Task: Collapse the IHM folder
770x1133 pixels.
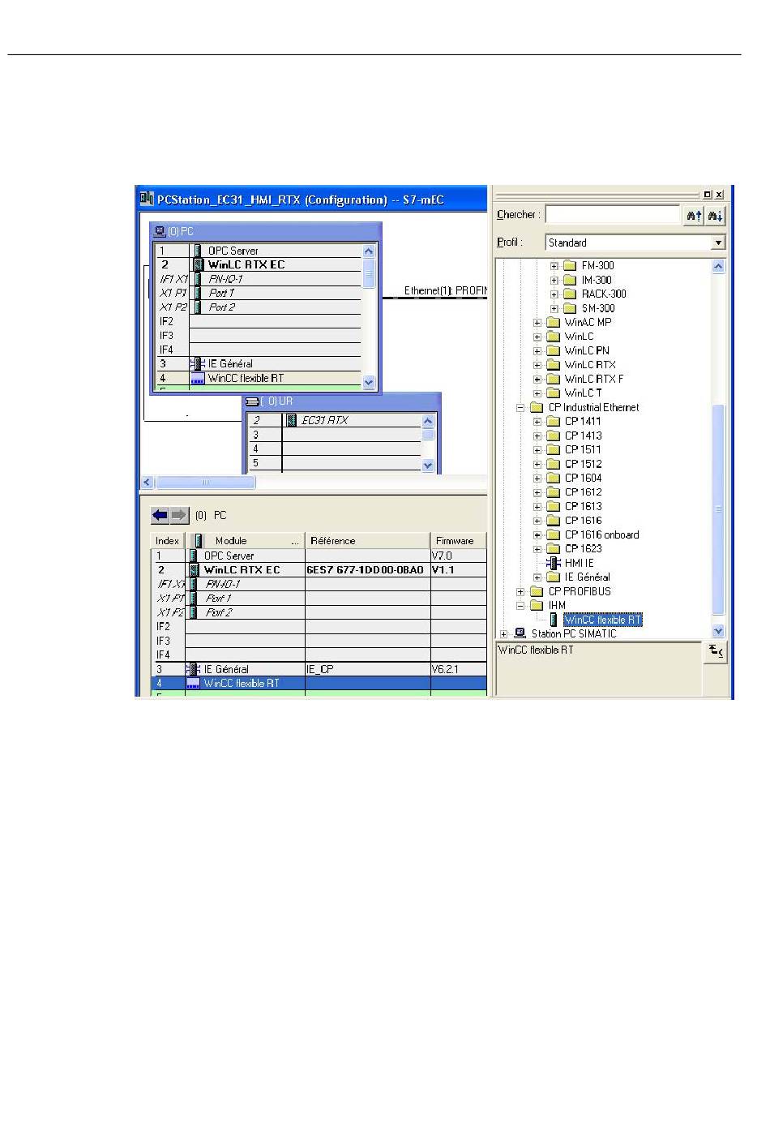Action: pos(520,606)
